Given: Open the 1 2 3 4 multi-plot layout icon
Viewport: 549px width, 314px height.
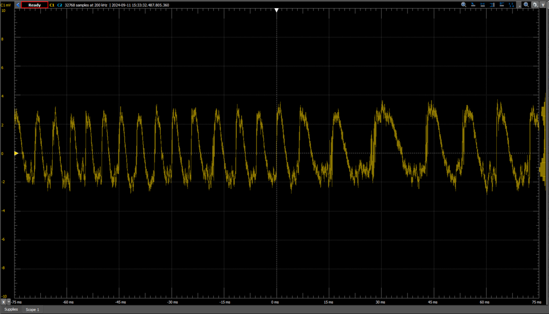Looking at the screenshot, I should (x=511, y=5).
